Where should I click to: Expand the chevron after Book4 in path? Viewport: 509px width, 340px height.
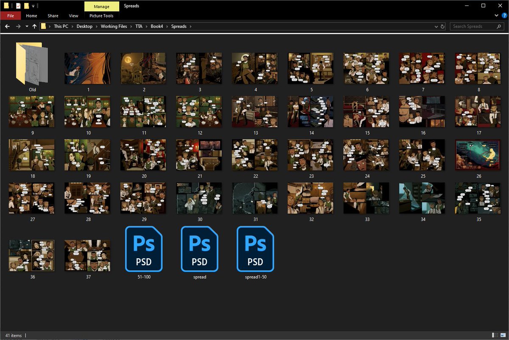[167, 26]
